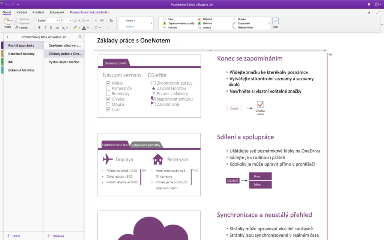
Task: Toggle bold formatting
Action: tap(39, 28)
